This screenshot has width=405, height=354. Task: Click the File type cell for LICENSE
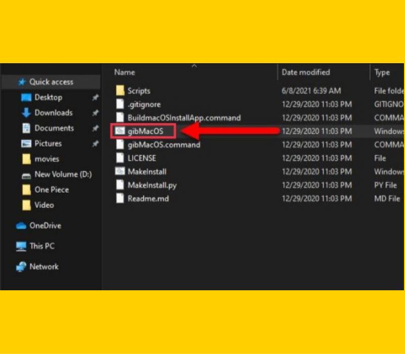[380, 158]
